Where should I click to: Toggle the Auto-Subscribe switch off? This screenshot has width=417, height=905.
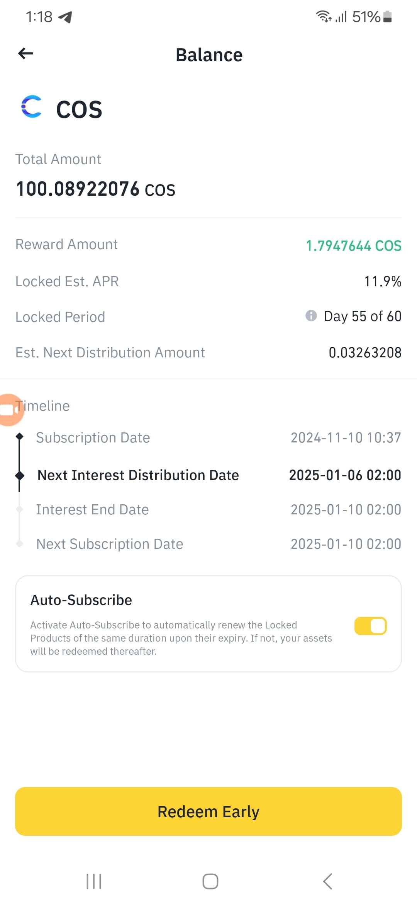pos(371,626)
